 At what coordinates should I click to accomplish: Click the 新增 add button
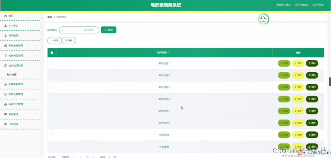(54, 40)
